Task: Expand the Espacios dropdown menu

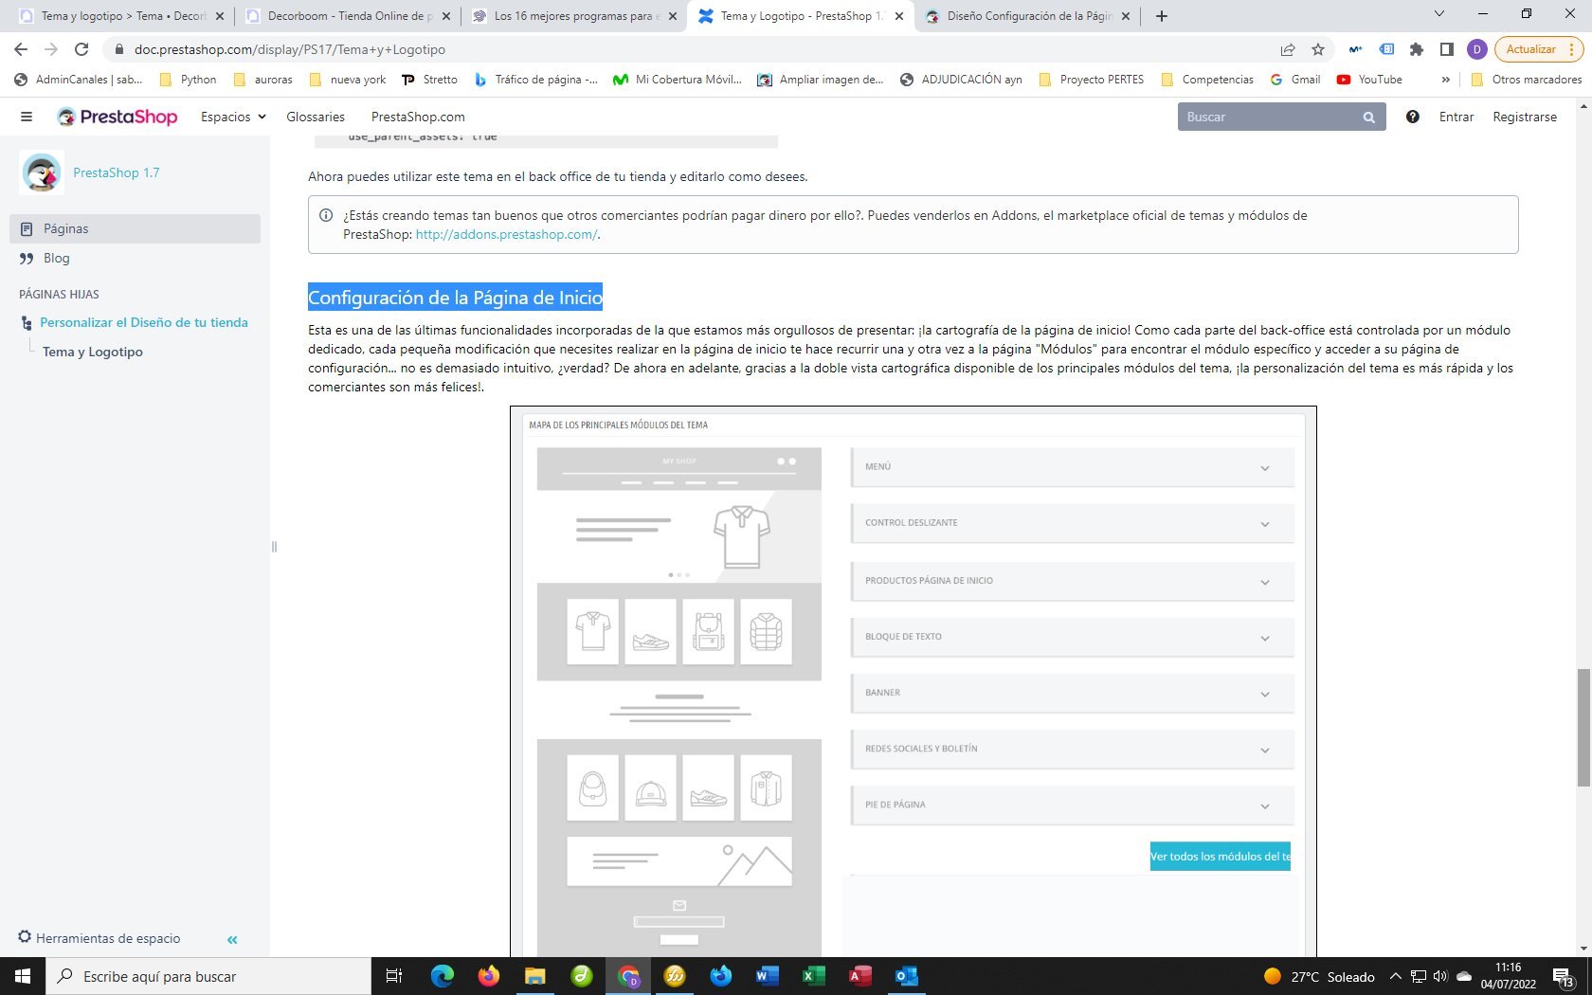Action: tap(233, 117)
